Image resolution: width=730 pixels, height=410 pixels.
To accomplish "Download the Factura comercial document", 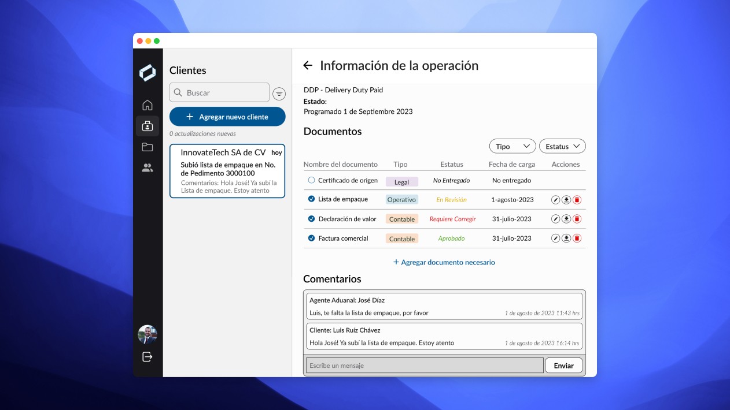I will point(566,238).
